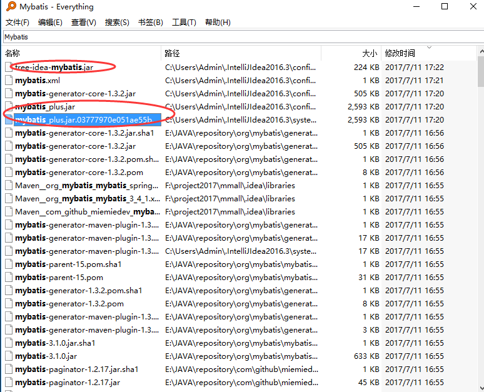The image size is (484, 392).
Task: Select mybatis-3.1.0.jar.sha1 file
Action: click(55, 343)
